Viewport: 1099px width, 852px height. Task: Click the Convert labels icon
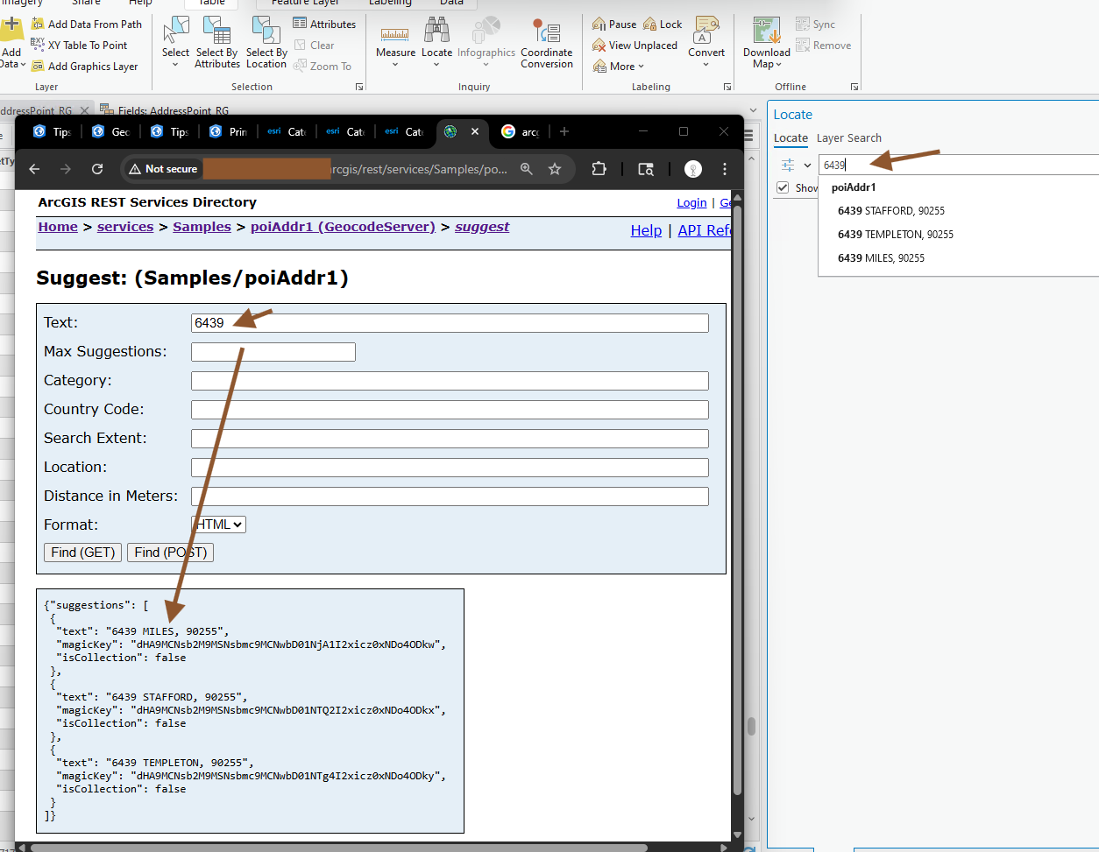[706, 30]
